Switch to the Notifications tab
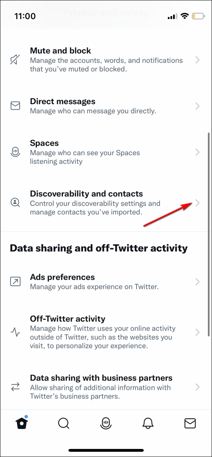 point(148,423)
